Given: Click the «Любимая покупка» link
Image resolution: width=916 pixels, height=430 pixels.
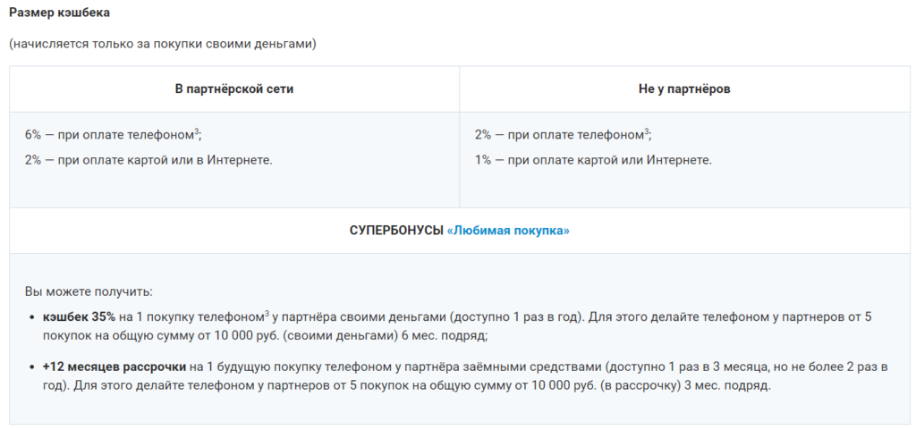Looking at the screenshot, I should click(508, 231).
